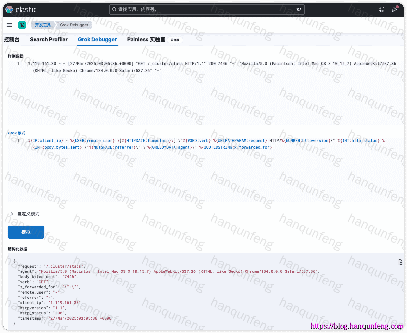This screenshot has width=407, height=333.
Task: Focus the global search field
Action: 207,9
